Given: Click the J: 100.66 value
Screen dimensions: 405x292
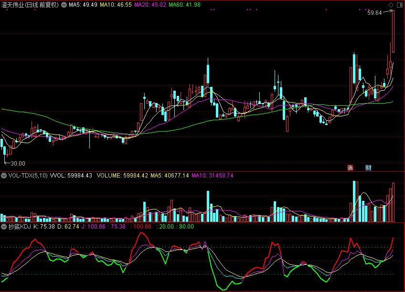Looking at the screenshot, I should pos(94,227).
